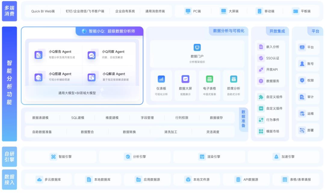Screen dimensions: 325x193
Task: Click the 小Q问数 Agent icon
Action: point(91,55)
